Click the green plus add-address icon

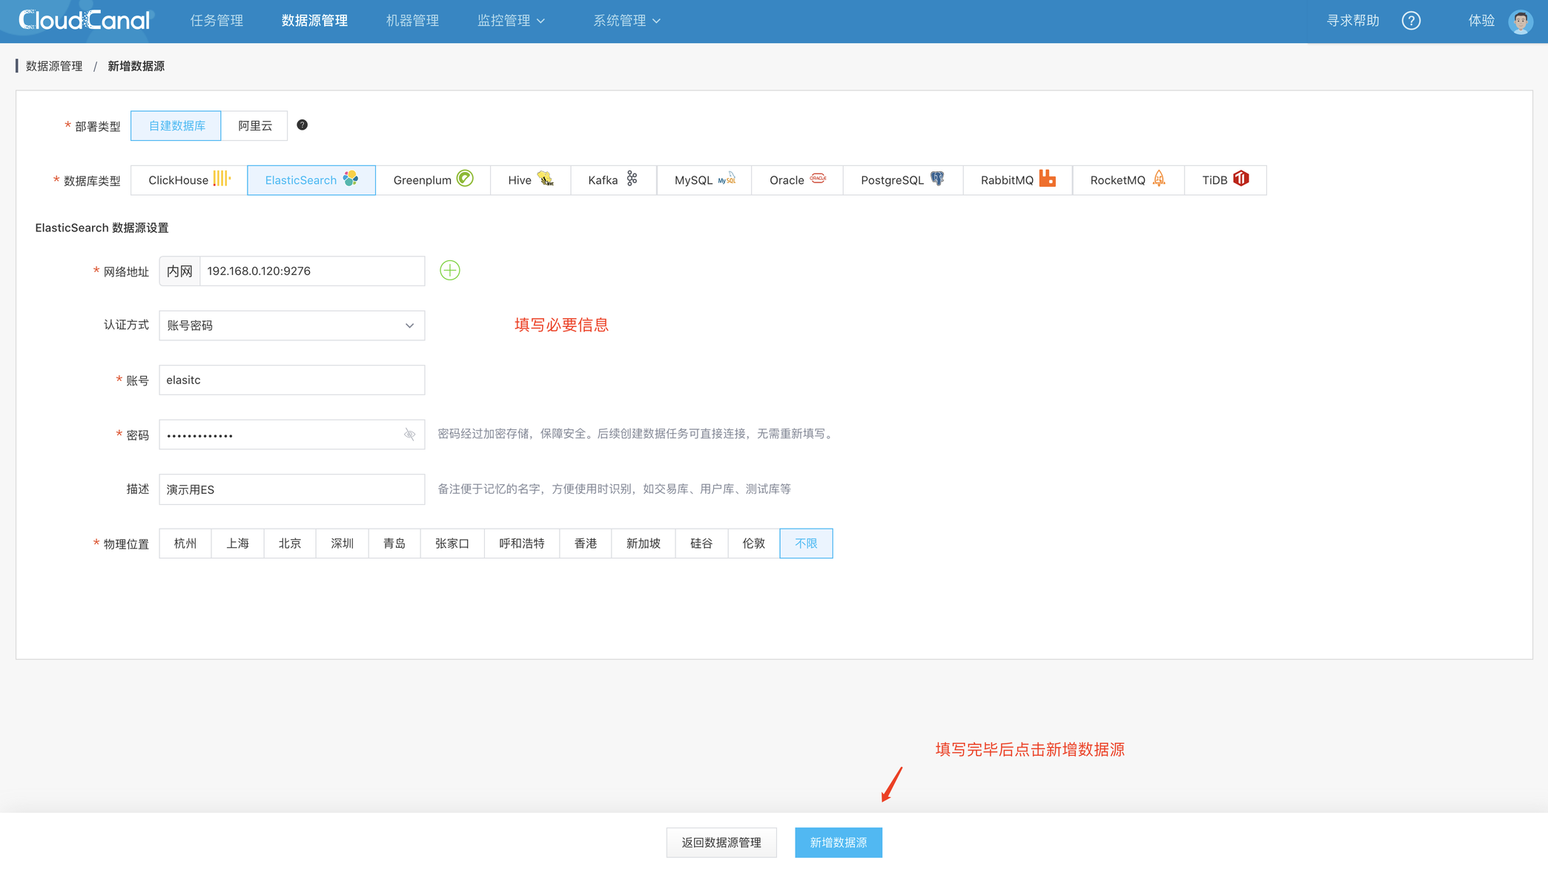(449, 271)
